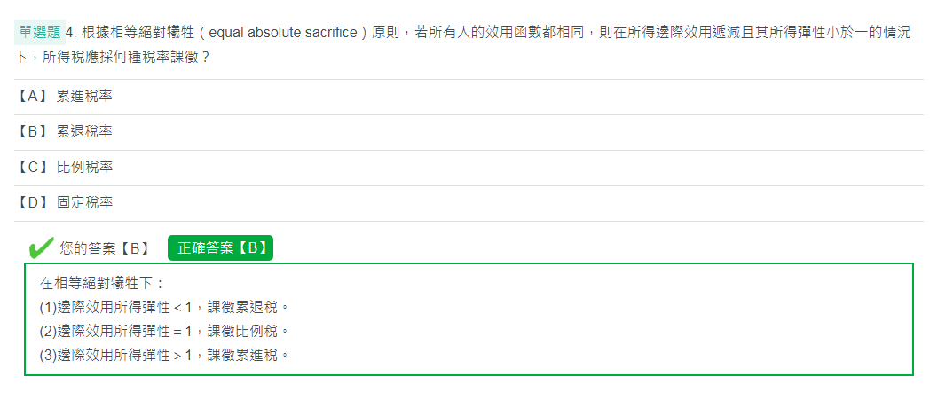Click the explanation heading 在相等絕對犧牲下
Screen dimensions: 930x408
101,283
